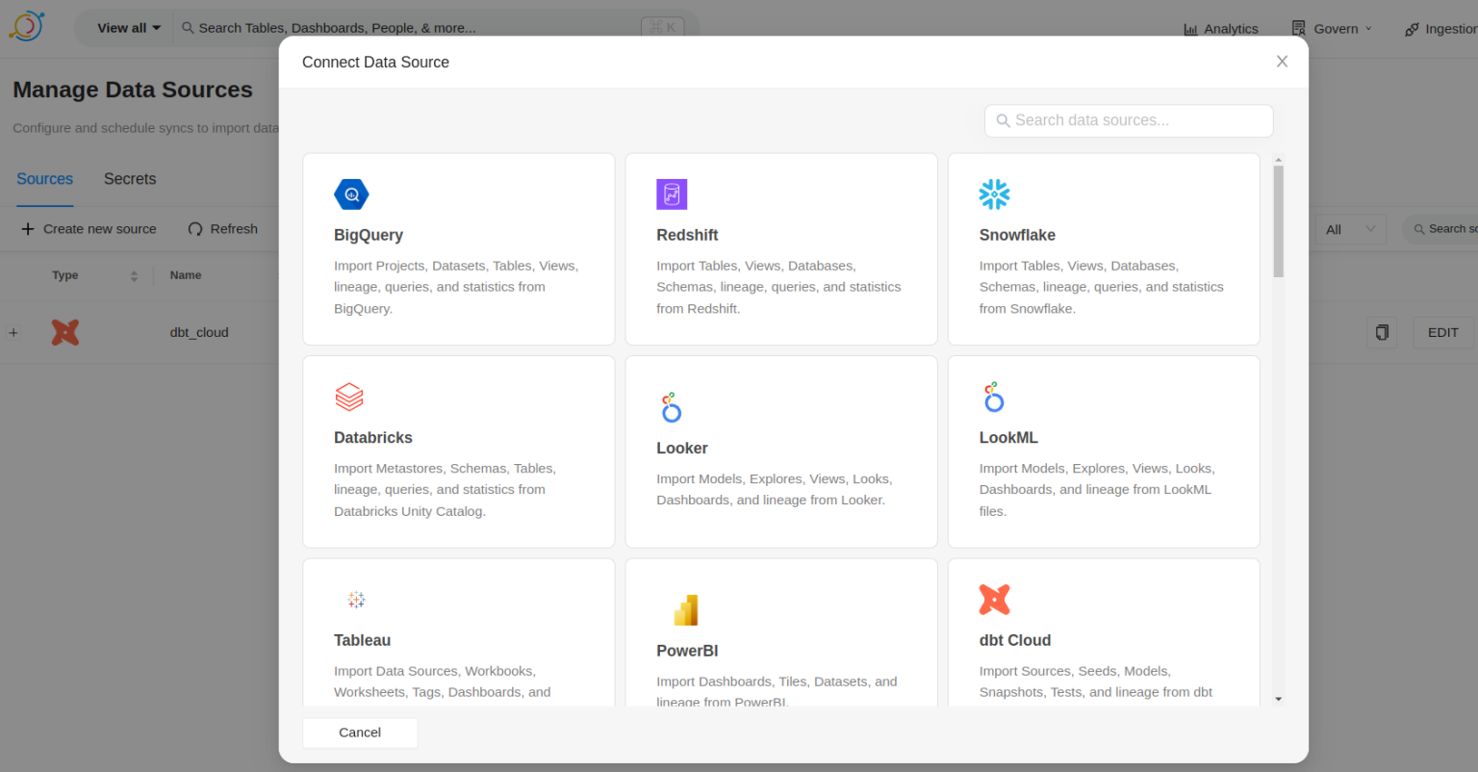Image resolution: width=1478 pixels, height=772 pixels.
Task: Click the copy icon on the dbt_cloud row
Action: pos(1382,332)
